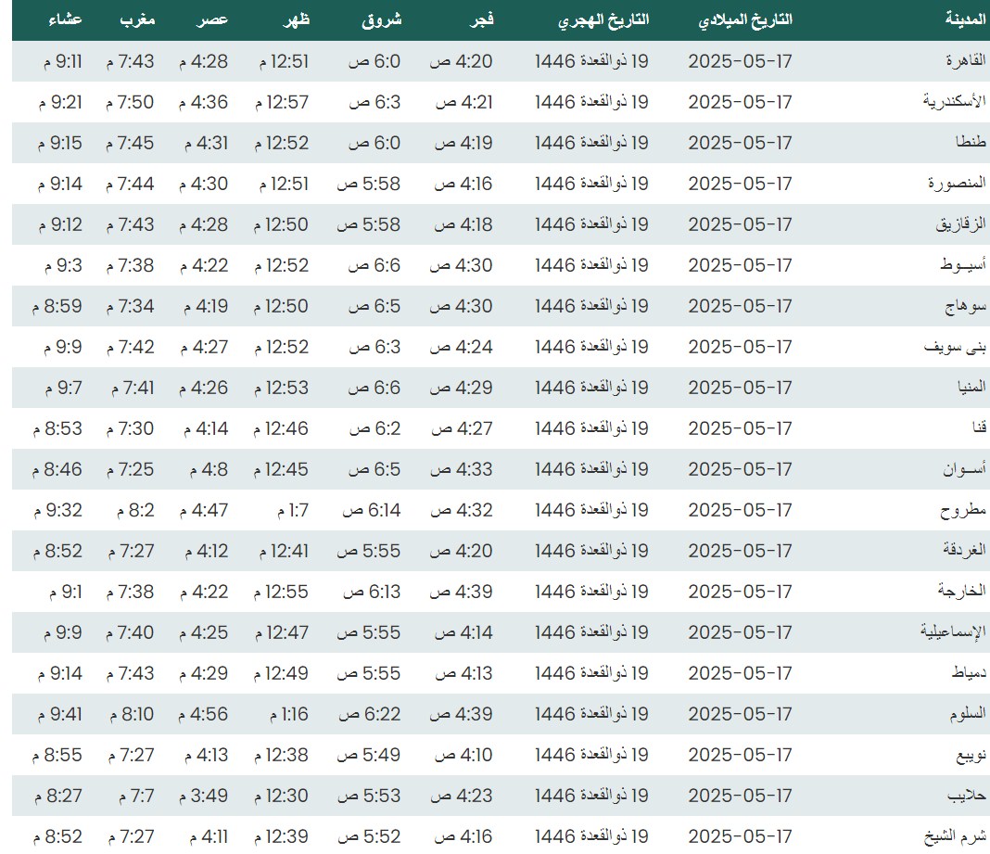The width and height of the screenshot is (990, 854).
Task: Click the مغرب column header
Action: pos(136,19)
